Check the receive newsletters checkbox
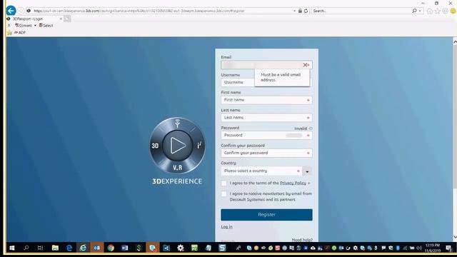 (x=224, y=193)
